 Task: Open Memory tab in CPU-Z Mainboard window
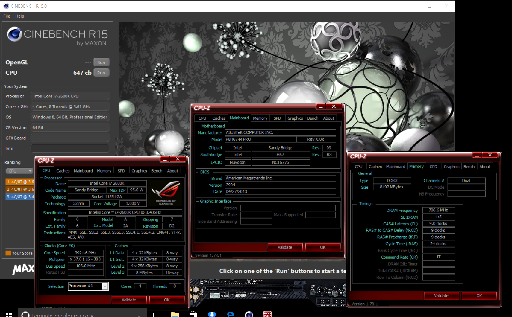[x=260, y=118]
